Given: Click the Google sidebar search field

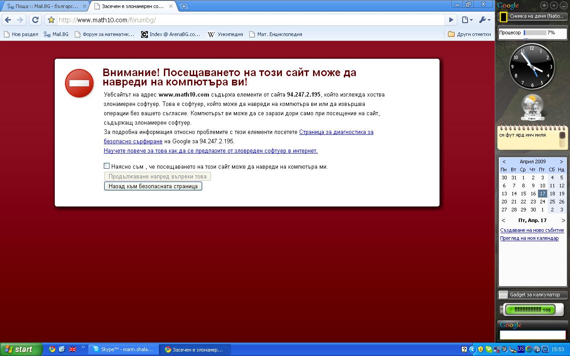Looking at the screenshot, I should click(x=533, y=335).
